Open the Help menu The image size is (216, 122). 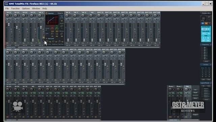(x=45, y=8)
